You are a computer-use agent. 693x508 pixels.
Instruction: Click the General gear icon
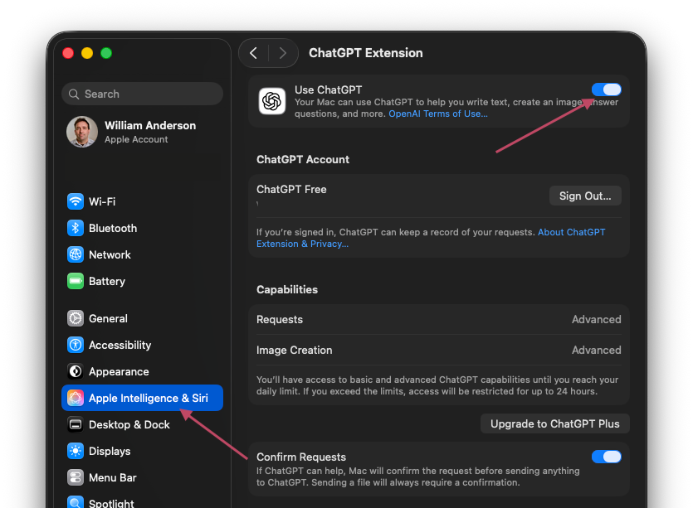[76, 318]
